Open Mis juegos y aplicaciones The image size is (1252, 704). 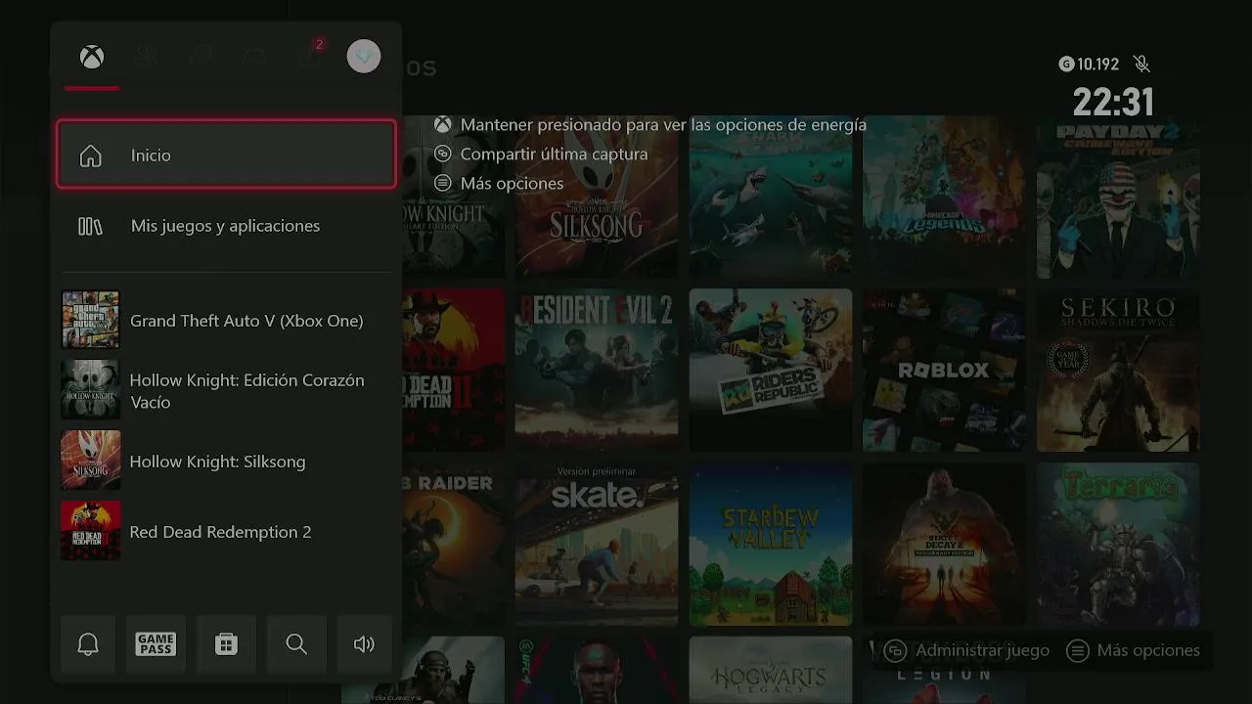point(226,226)
